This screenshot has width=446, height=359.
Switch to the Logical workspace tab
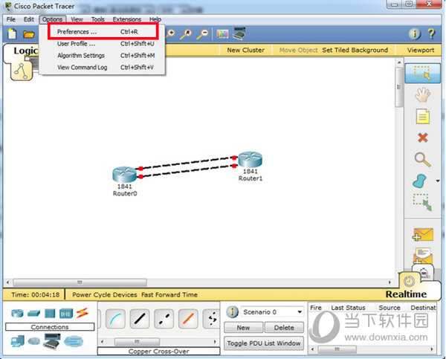[25, 51]
